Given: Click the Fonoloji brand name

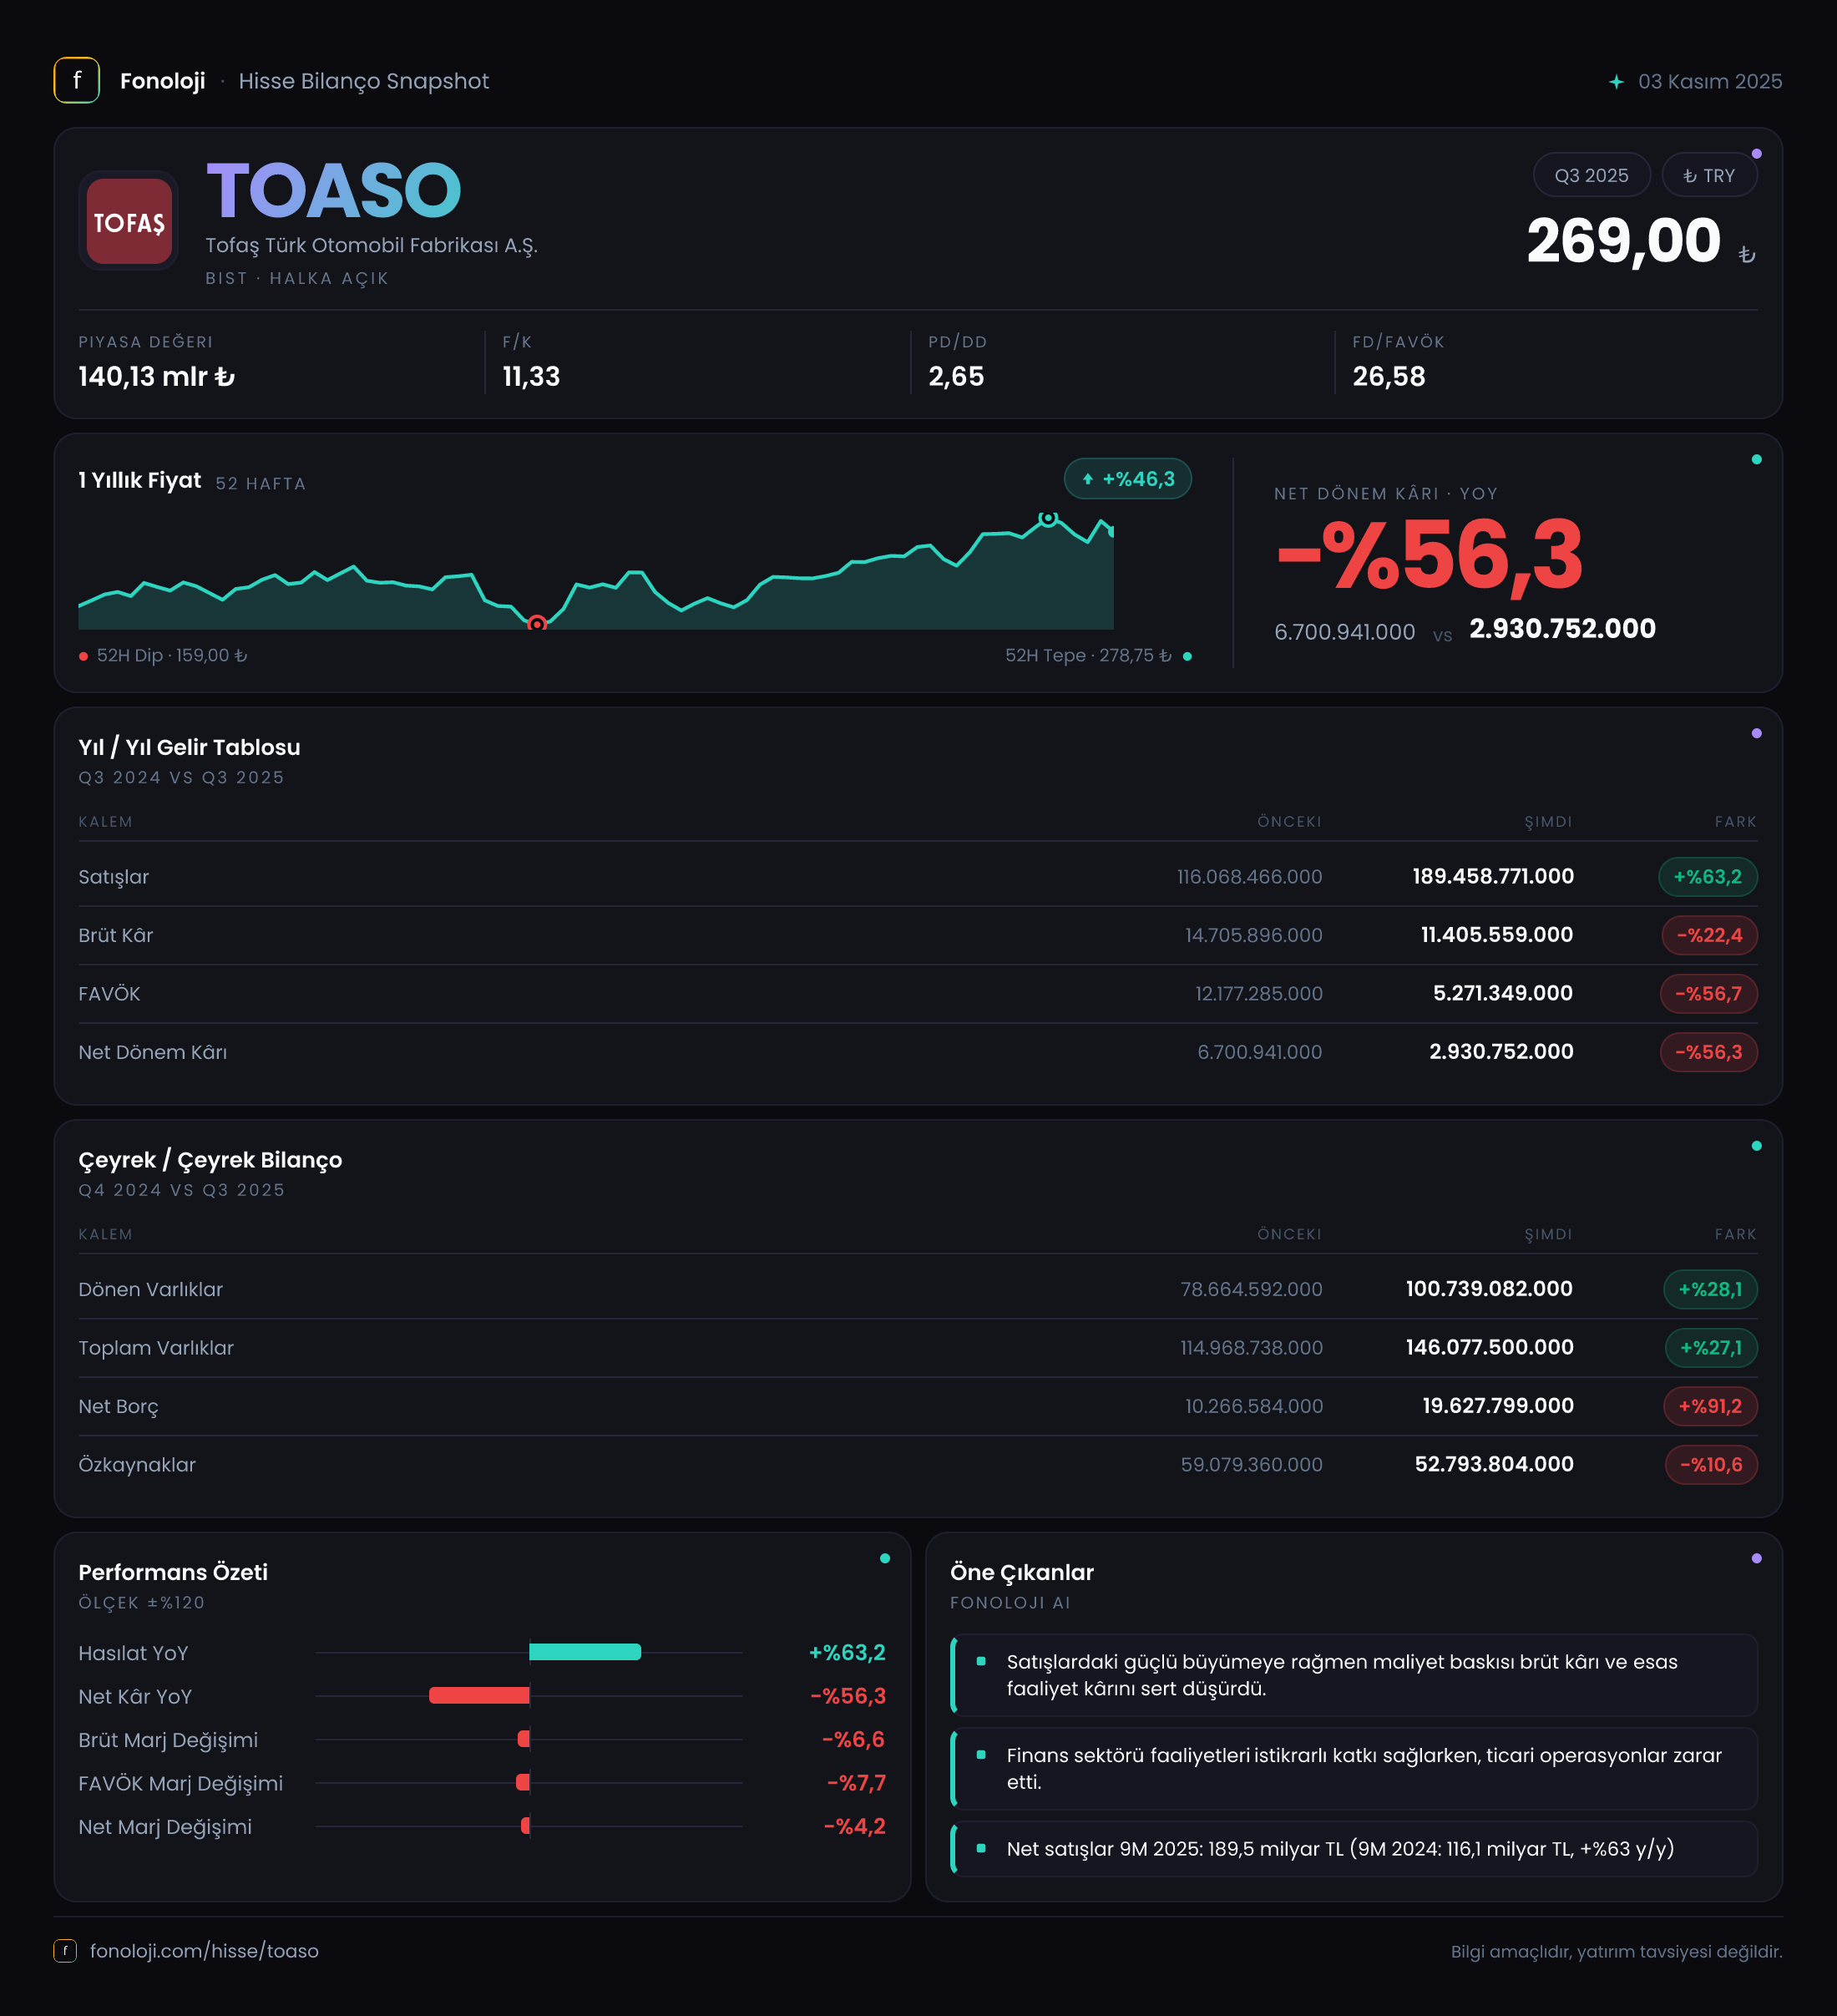Looking at the screenshot, I should [x=162, y=81].
